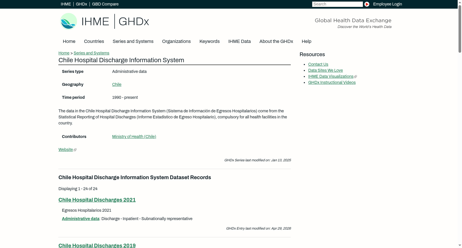Click the Series and Systems breadcrumb link
Screen dimensions: 462x248
tap(91, 53)
